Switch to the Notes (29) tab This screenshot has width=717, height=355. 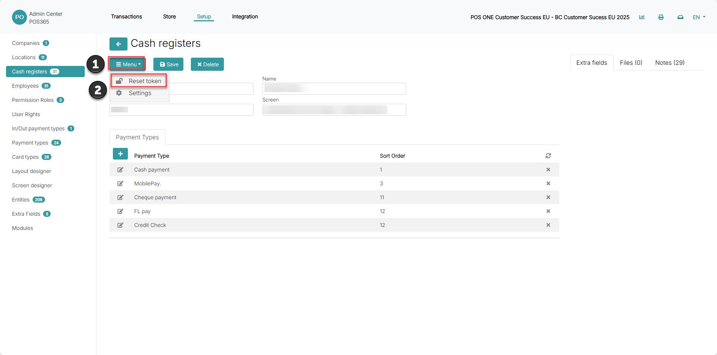point(670,63)
